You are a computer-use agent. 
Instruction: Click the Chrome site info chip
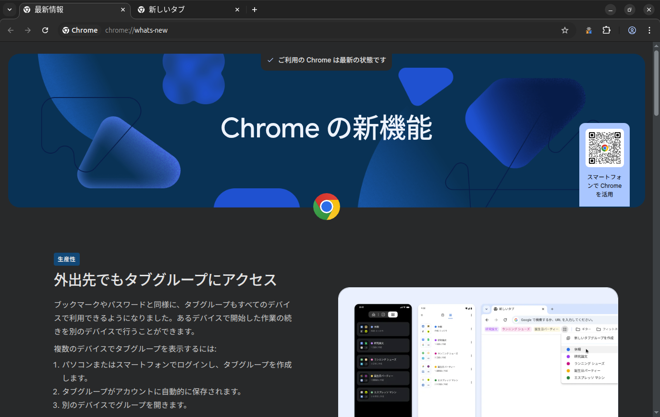coord(80,30)
